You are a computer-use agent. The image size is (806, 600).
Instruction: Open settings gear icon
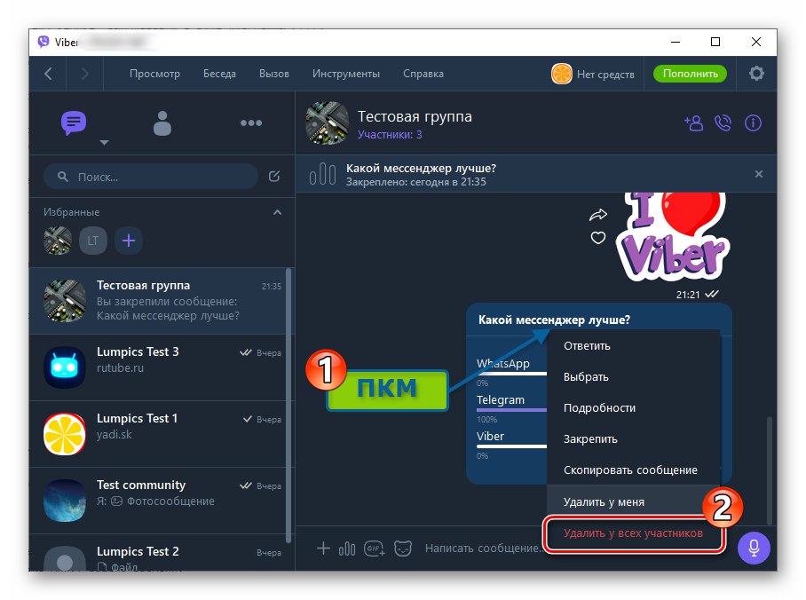(756, 74)
